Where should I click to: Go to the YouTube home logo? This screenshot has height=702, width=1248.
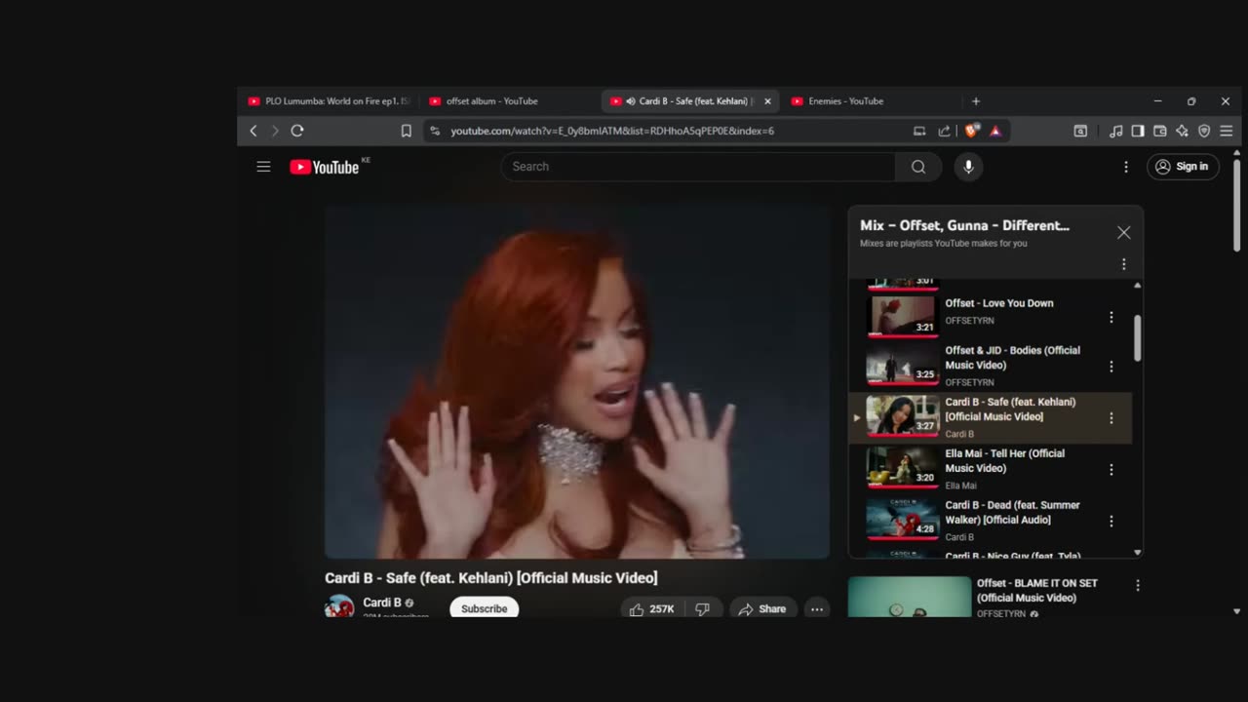325,167
